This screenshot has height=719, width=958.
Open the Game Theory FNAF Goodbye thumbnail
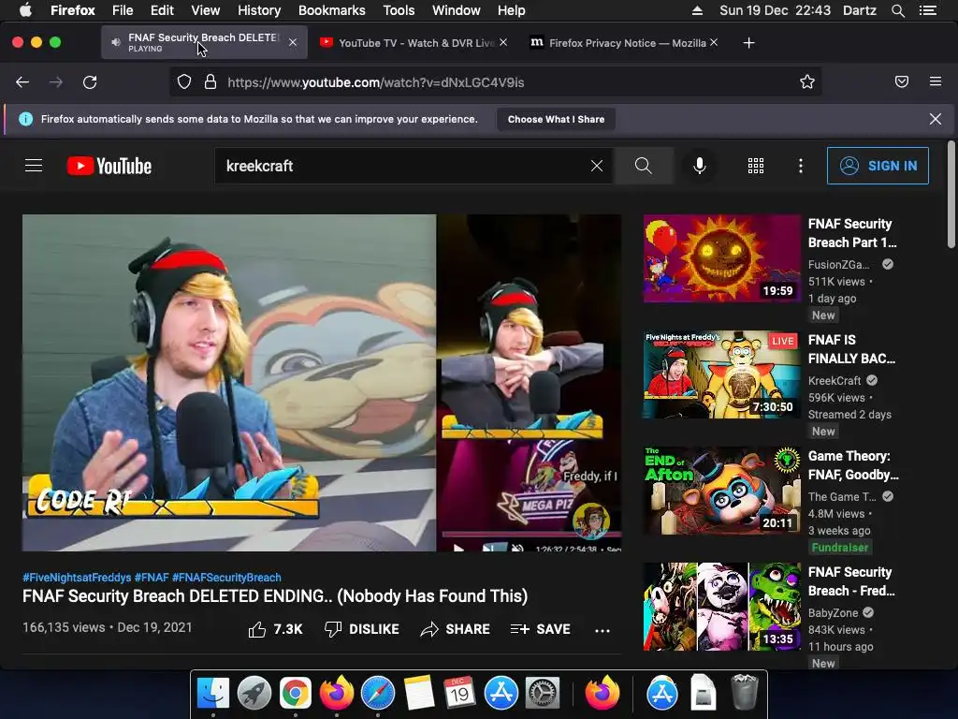tap(721, 491)
